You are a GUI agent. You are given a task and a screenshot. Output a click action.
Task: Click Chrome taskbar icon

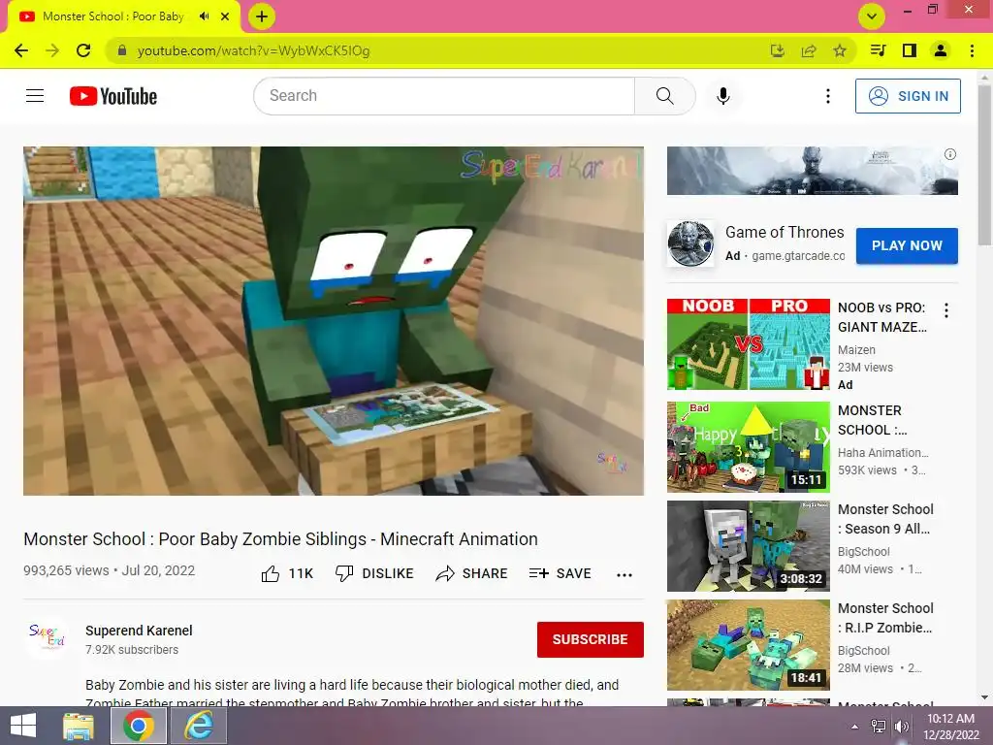pos(139,726)
